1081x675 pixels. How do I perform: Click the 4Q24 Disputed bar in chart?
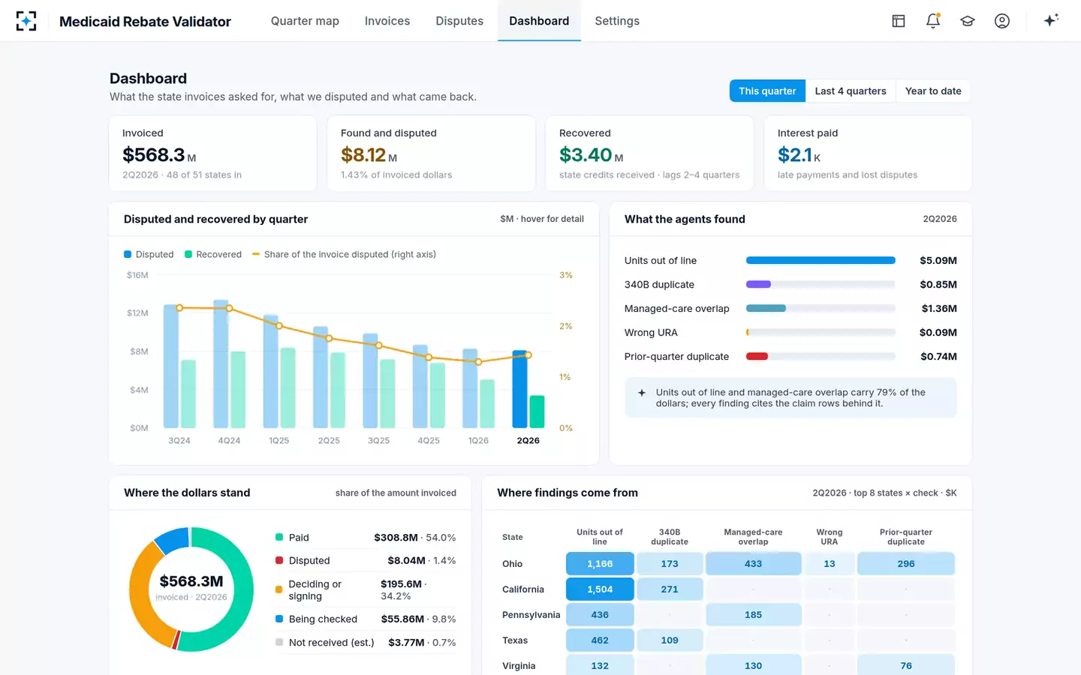pos(221,364)
